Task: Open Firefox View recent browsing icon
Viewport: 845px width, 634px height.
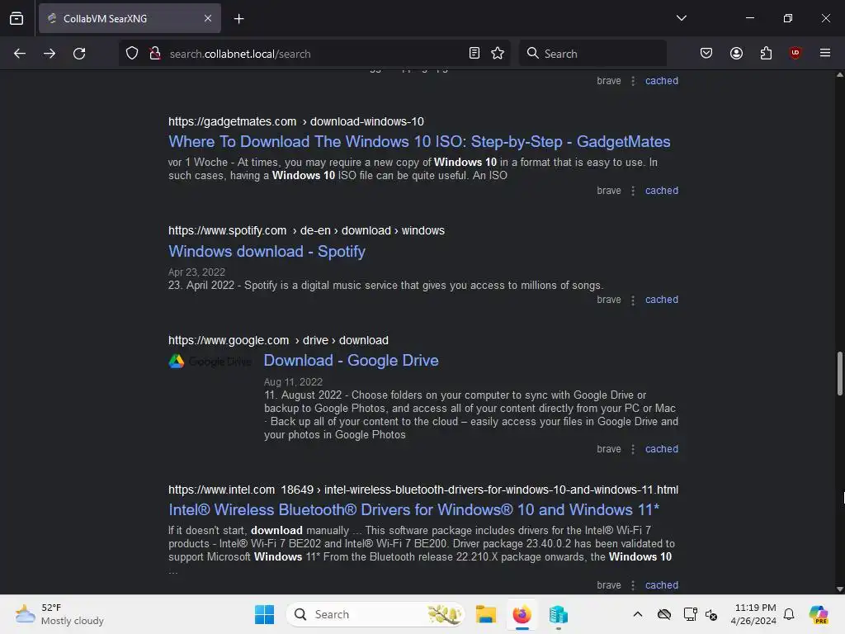Action: point(17,18)
